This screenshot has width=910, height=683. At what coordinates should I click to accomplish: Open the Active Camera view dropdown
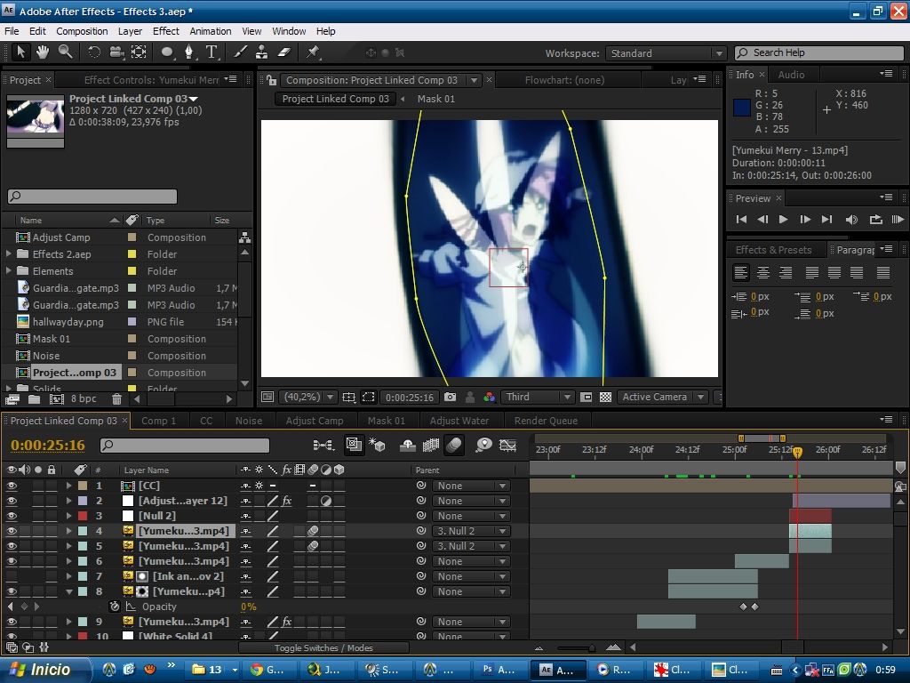662,397
